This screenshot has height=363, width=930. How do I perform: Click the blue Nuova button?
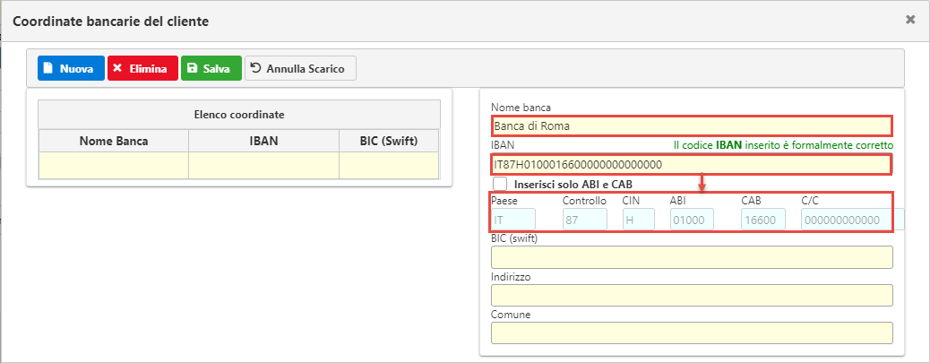tap(71, 68)
